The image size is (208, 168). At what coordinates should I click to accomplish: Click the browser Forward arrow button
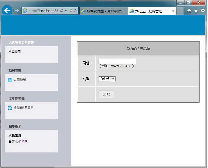pyautogui.click(x=17, y=11)
